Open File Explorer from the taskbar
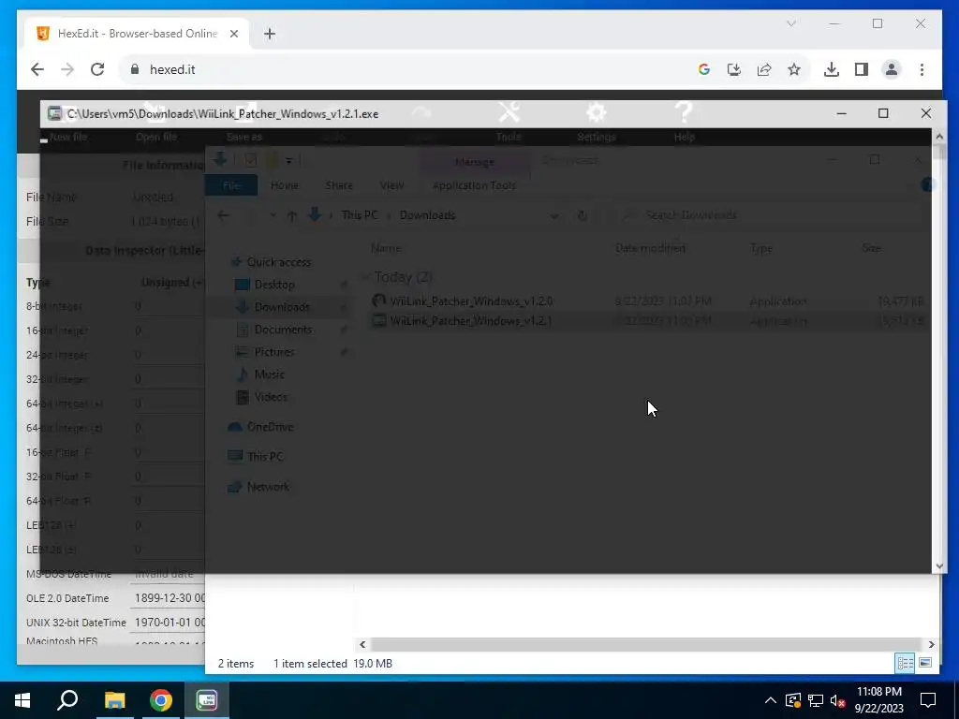This screenshot has height=719, width=959. 114,700
